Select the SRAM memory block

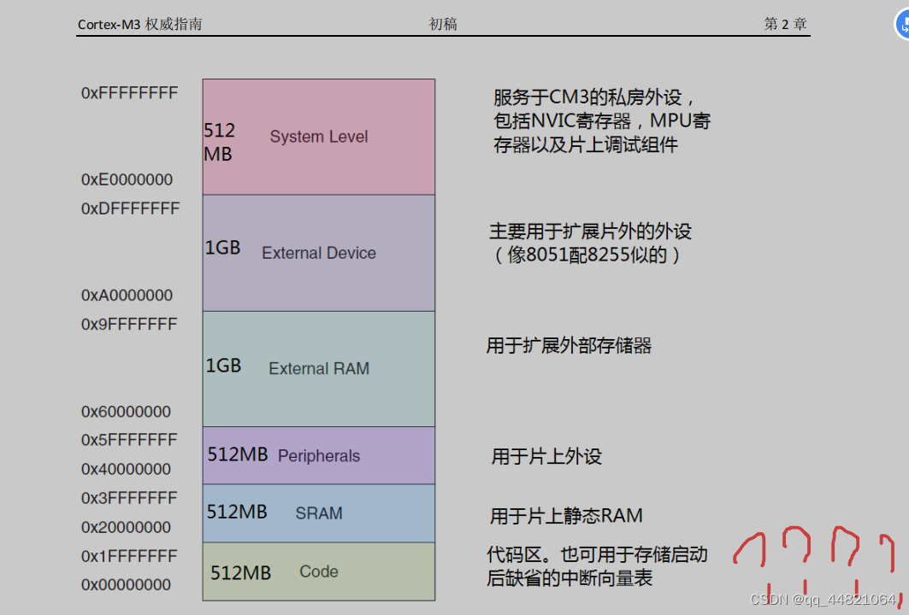[318, 513]
